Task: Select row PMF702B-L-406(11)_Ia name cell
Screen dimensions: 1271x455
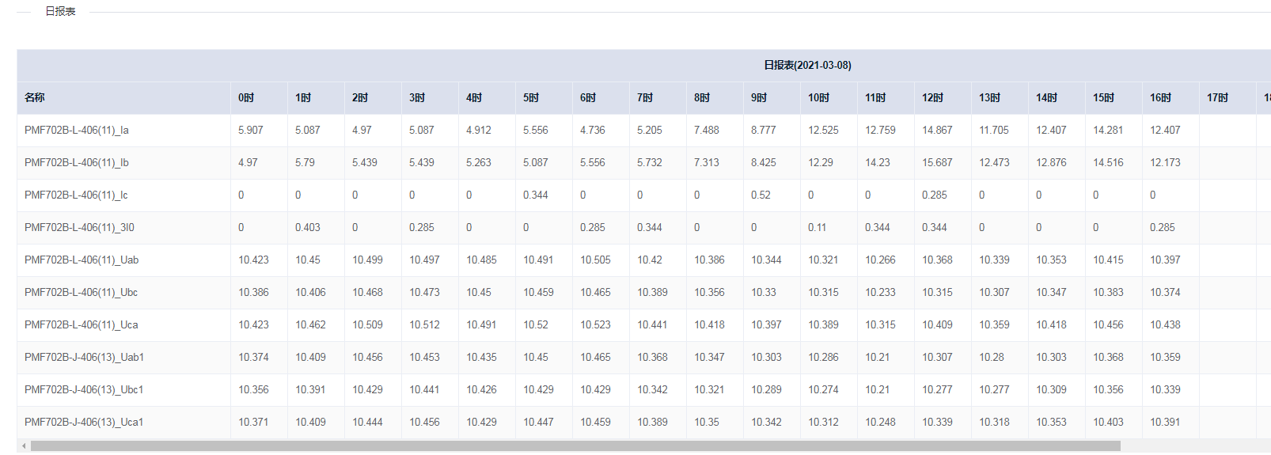Action: coord(77,131)
